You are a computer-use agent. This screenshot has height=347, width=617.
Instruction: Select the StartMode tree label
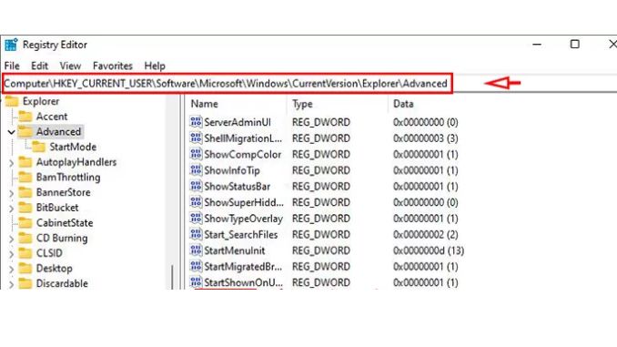[73, 147]
